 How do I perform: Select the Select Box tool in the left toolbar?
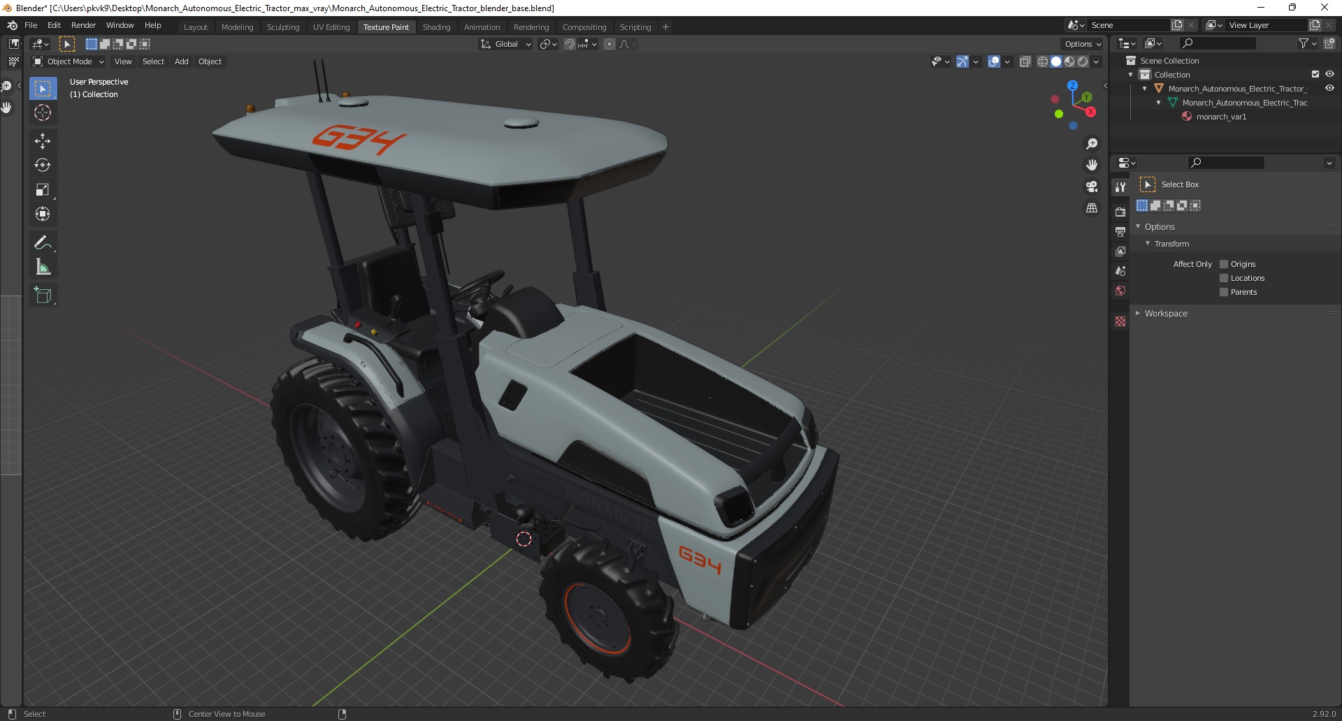[43, 89]
